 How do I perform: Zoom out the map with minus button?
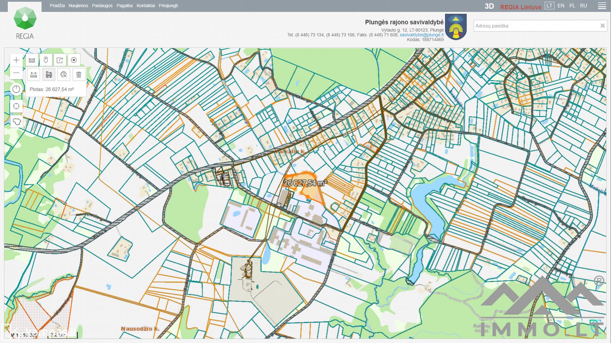click(x=16, y=73)
